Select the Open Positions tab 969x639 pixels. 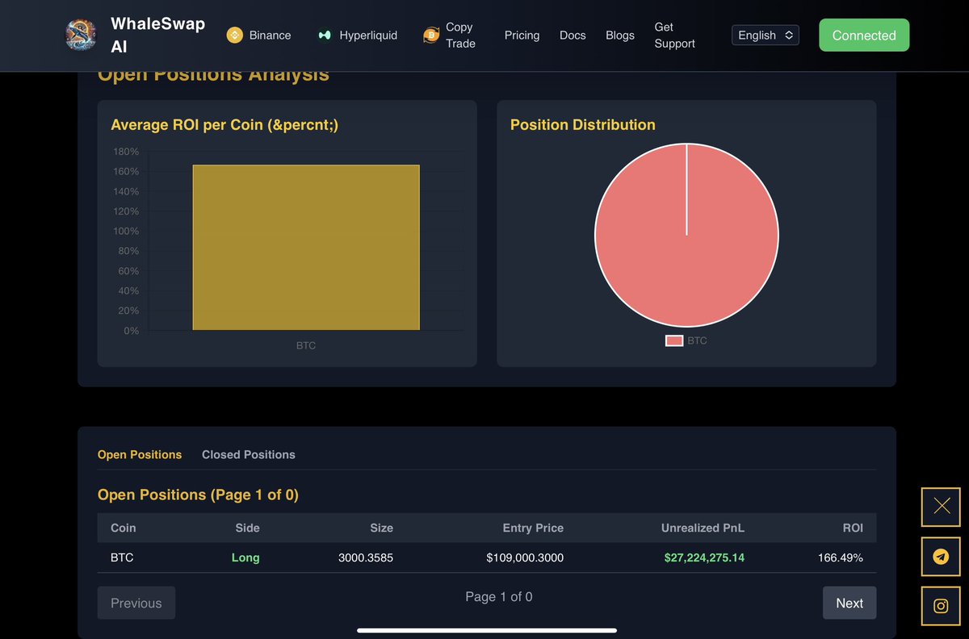tap(140, 454)
